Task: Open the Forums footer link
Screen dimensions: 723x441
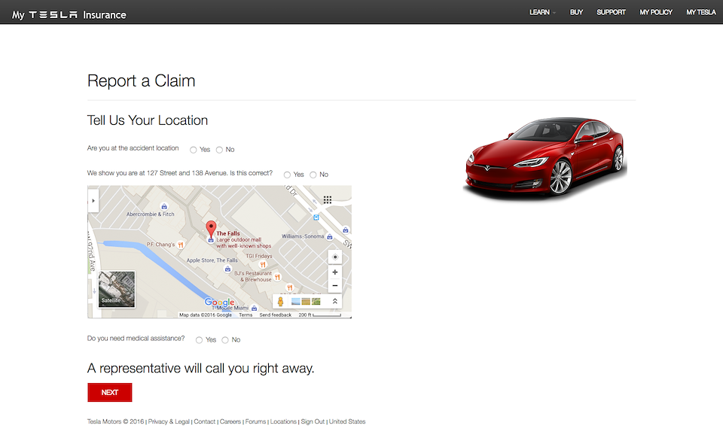Action: [x=255, y=421]
